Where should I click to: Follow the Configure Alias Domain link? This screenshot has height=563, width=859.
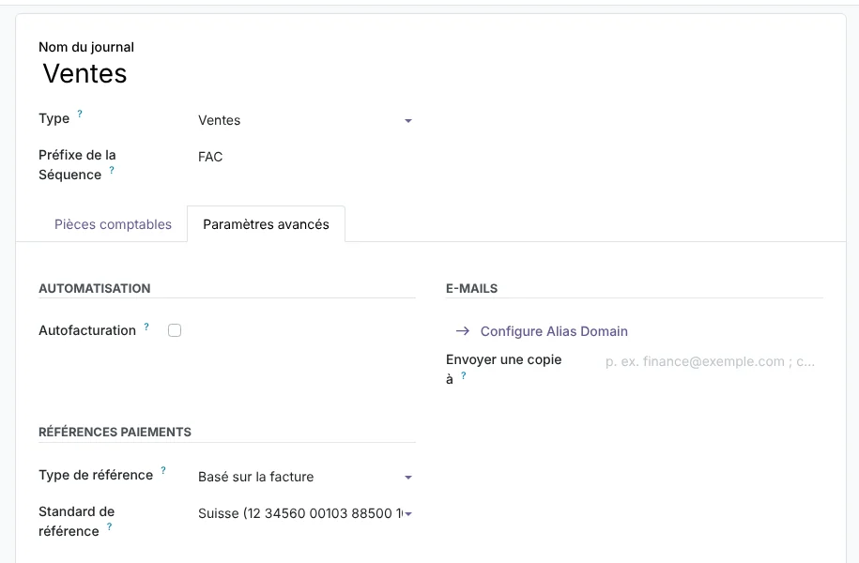click(554, 331)
